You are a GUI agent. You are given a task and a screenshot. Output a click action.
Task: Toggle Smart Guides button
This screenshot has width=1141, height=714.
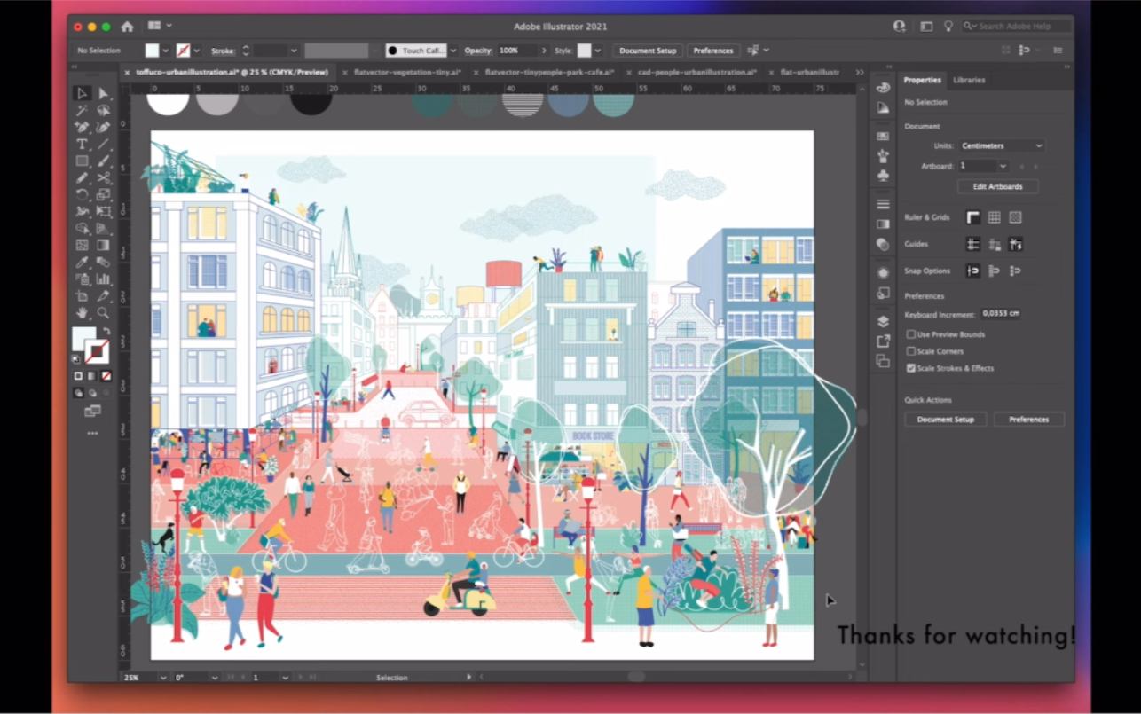point(1016,244)
